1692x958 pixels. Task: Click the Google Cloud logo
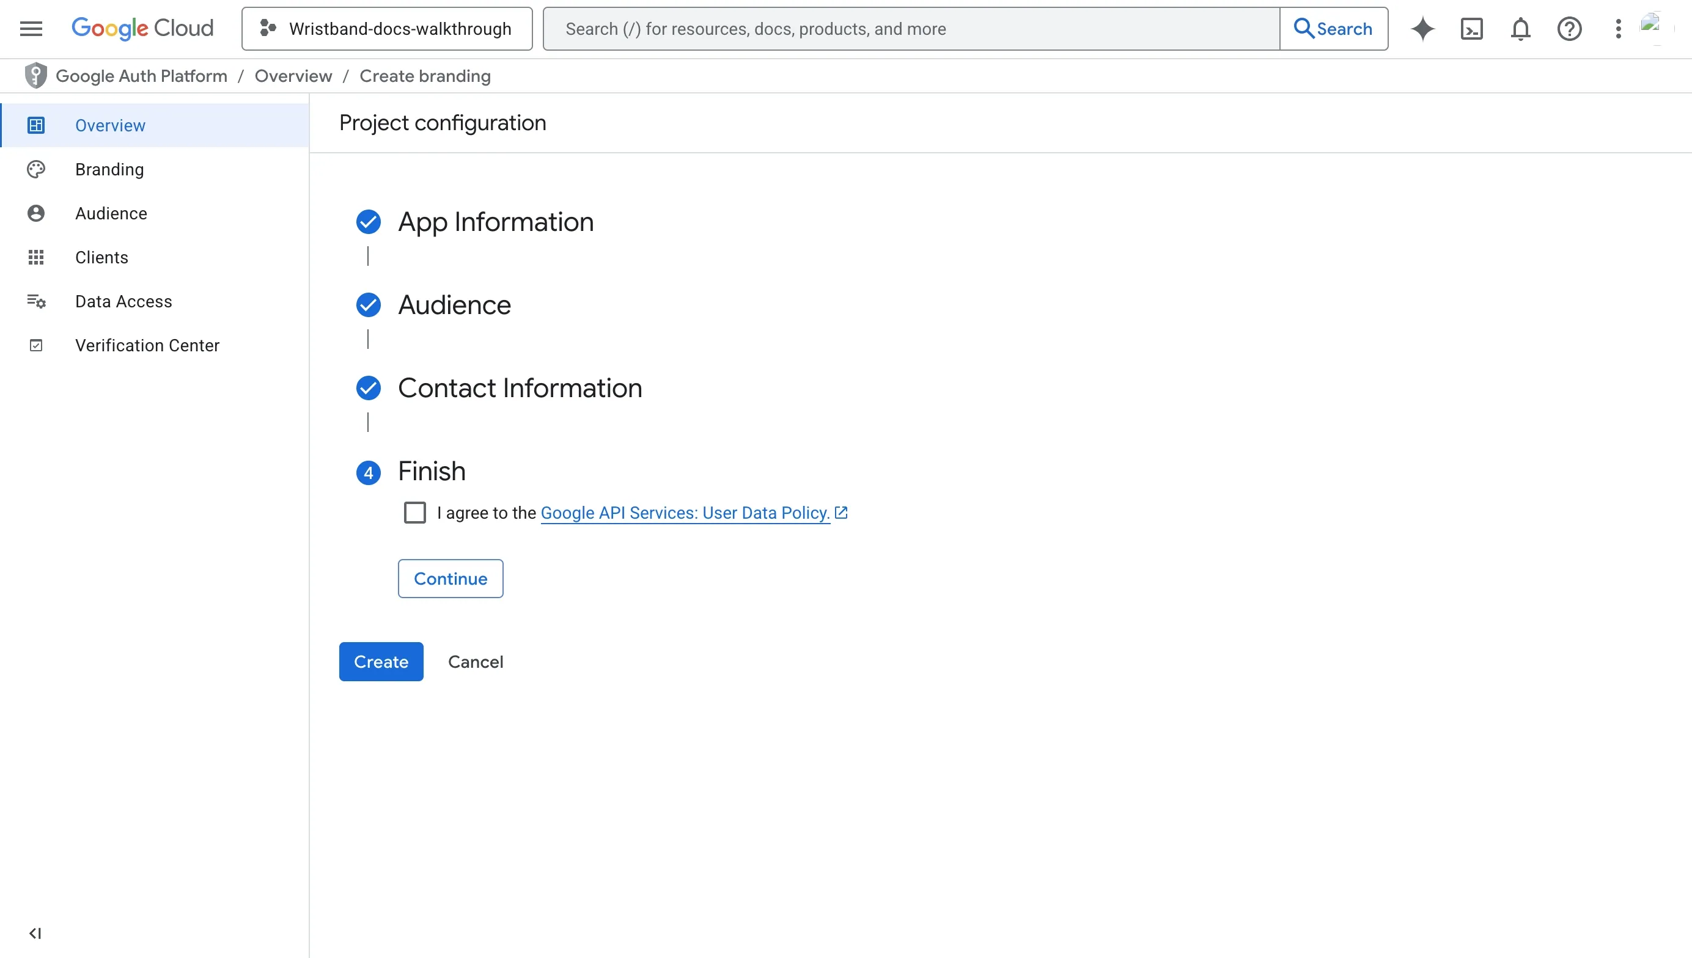point(142,28)
